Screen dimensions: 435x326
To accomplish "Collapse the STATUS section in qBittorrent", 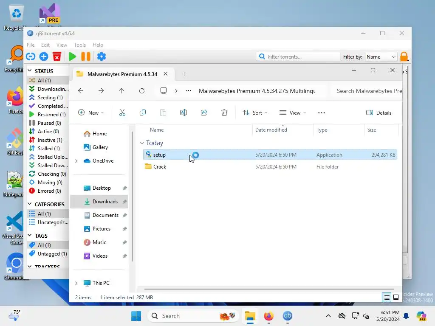I will tap(30, 71).
